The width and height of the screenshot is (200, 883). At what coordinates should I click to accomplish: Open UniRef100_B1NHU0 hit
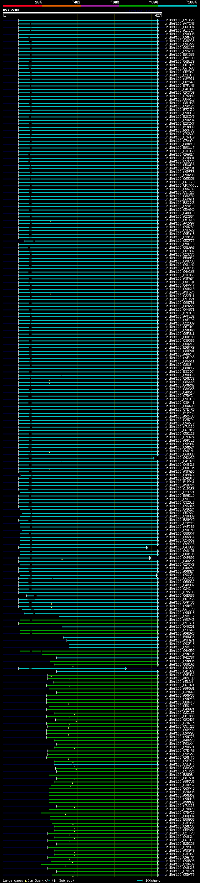click(179, 127)
